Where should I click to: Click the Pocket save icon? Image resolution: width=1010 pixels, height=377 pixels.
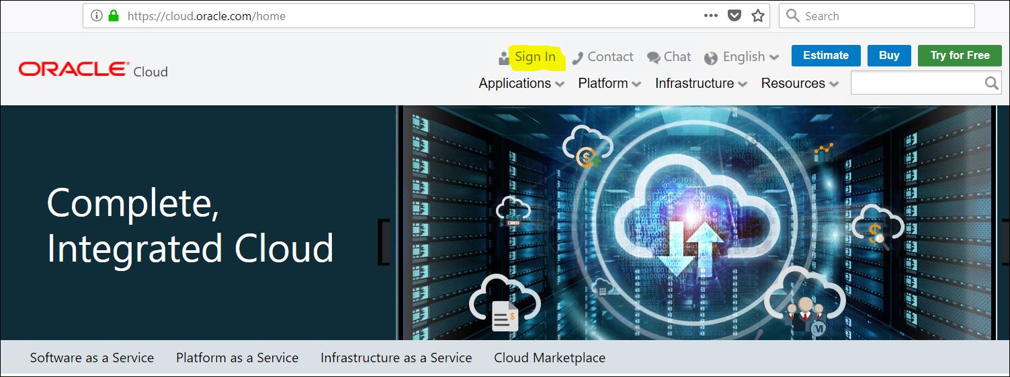pyautogui.click(x=734, y=16)
